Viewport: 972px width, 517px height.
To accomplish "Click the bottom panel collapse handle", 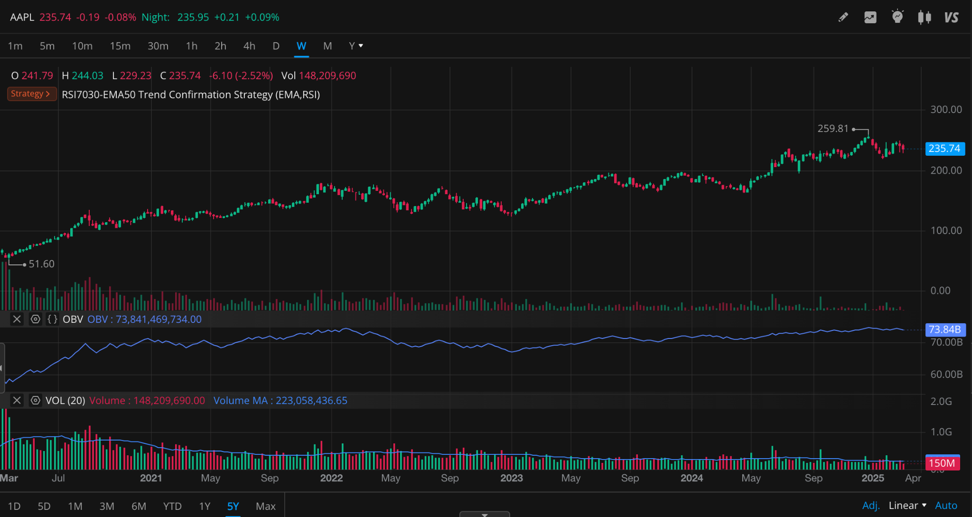I will pyautogui.click(x=485, y=514).
